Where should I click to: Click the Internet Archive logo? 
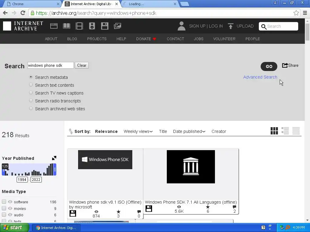tap(23, 26)
